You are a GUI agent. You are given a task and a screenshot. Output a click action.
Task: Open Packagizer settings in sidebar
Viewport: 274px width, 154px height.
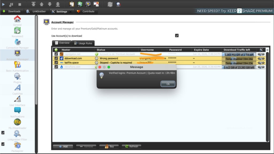point(17,147)
